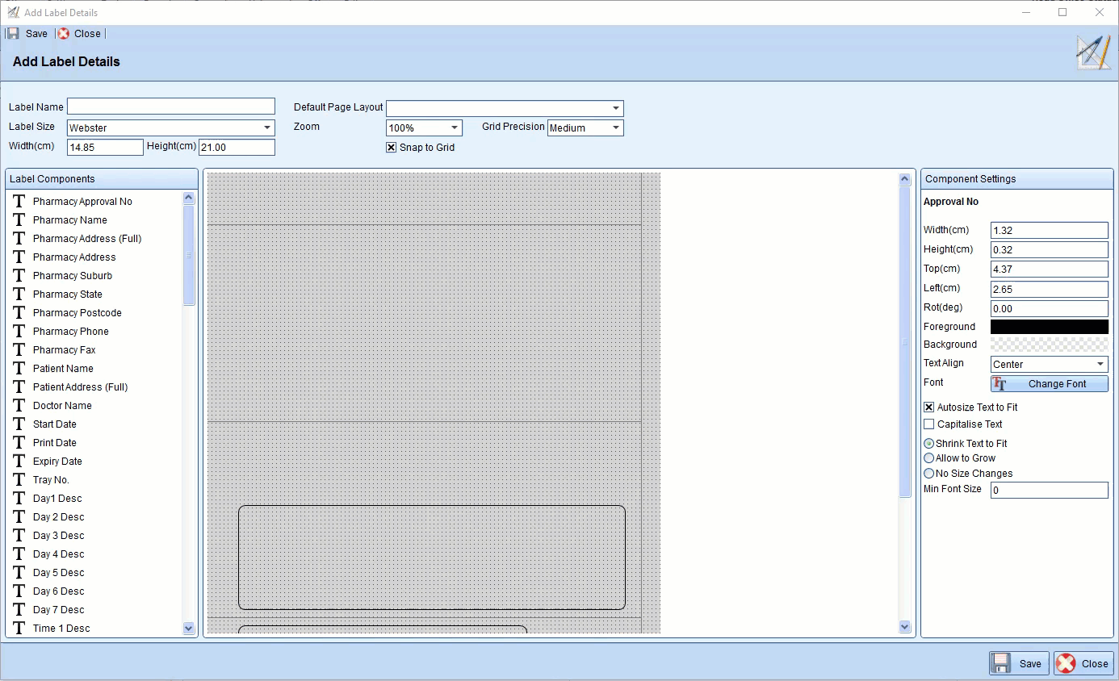
Task: Click the Min Font Size field
Action: (1050, 490)
